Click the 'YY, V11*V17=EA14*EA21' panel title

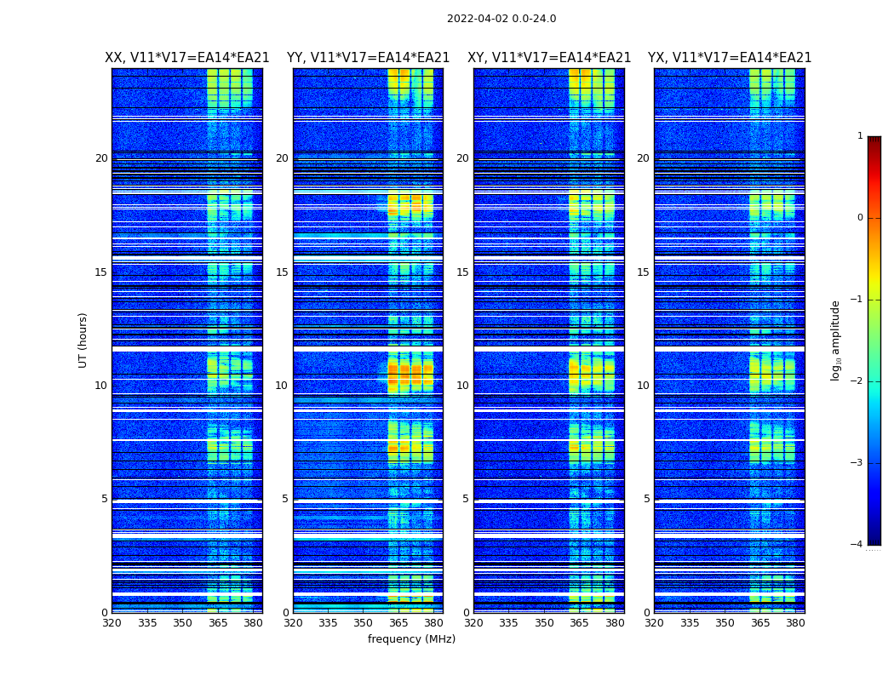tap(368, 58)
